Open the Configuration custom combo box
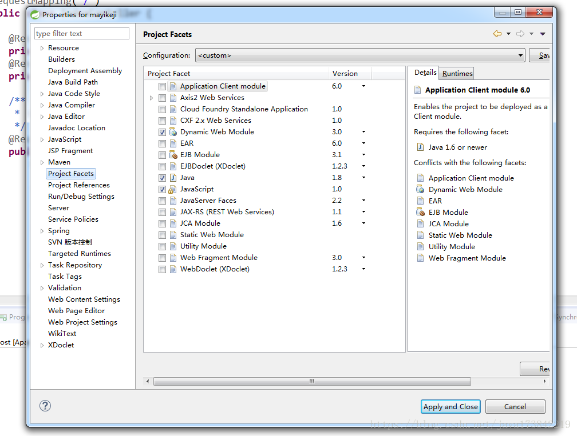 coord(360,55)
